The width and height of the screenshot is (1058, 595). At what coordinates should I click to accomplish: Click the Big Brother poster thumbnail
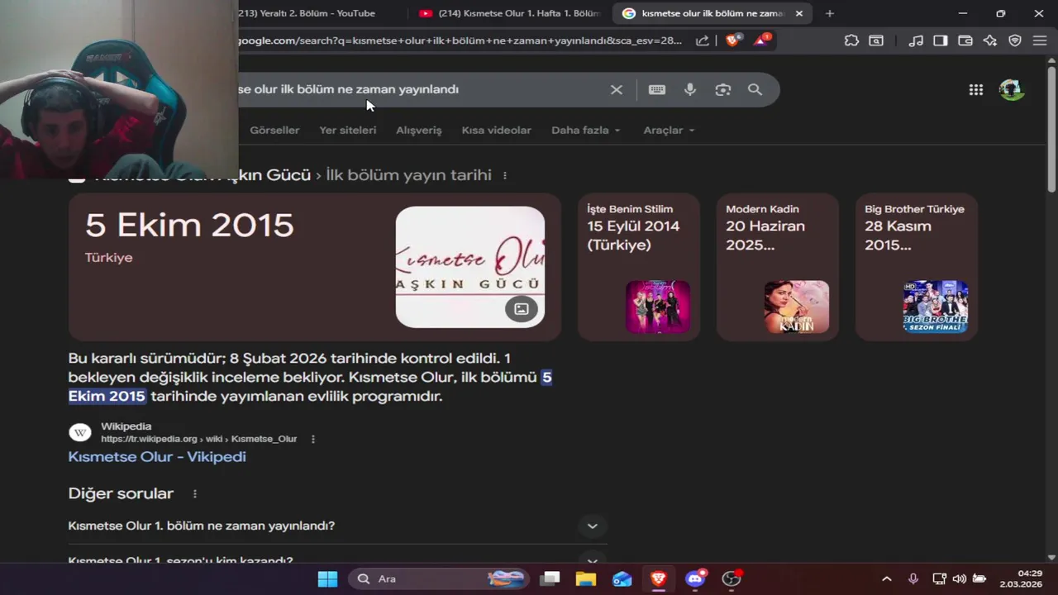point(936,307)
